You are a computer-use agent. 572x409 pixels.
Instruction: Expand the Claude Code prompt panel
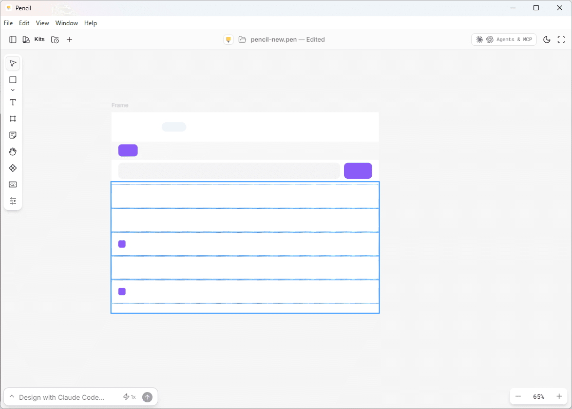tap(12, 397)
